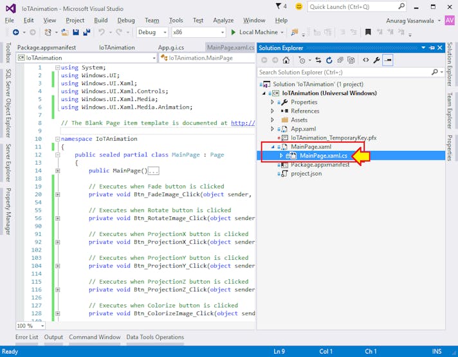The height and width of the screenshot is (357, 458).
Task: Open the Build menu
Action: [x=101, y=21]
